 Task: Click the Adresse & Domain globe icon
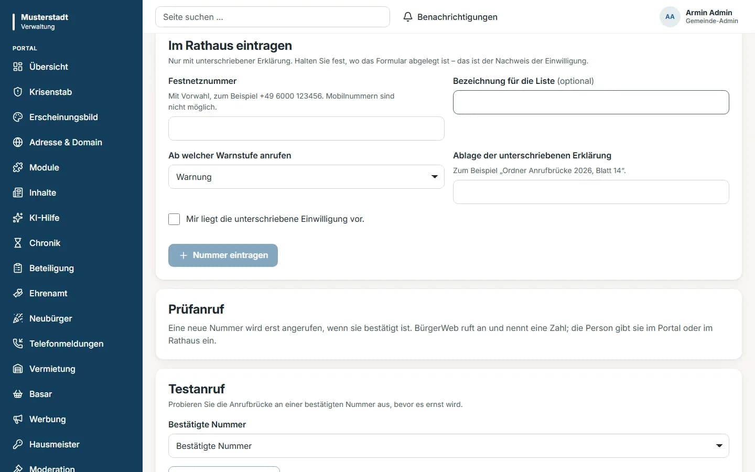18,142
